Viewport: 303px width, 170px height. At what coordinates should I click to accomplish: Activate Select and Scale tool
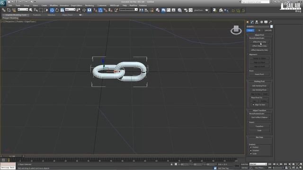point(62,10)
